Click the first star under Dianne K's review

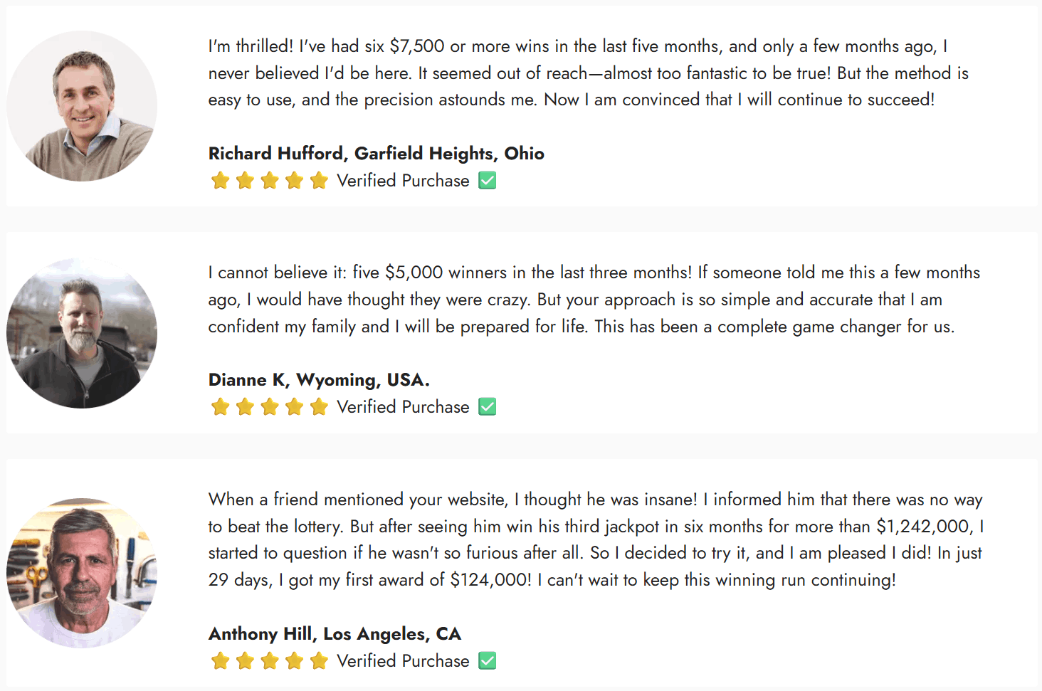click(x=221, y=407)
